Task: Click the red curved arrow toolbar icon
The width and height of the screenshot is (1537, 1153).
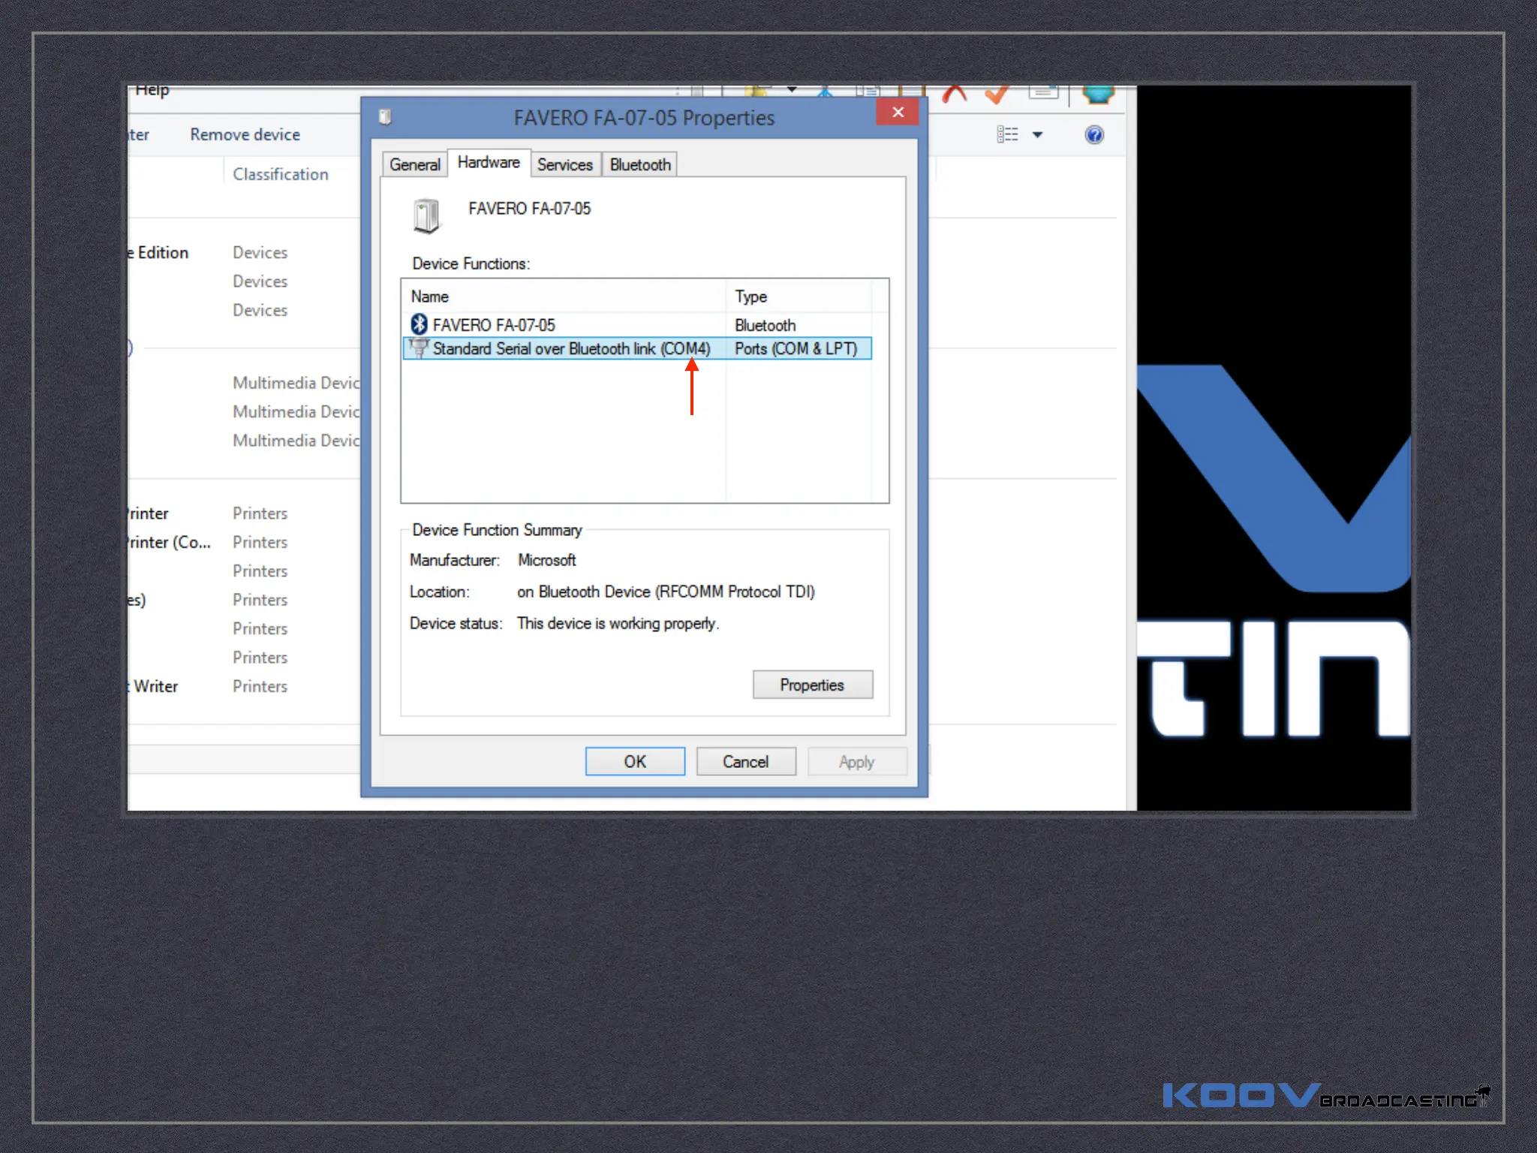Action: [x=955, y=95]
